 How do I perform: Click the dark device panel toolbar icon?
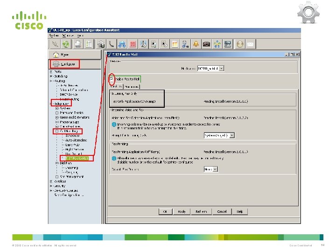[228, 44]
